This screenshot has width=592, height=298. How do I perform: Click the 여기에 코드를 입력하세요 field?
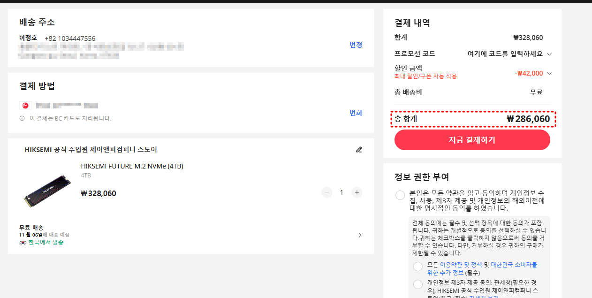tap(505, 54)
